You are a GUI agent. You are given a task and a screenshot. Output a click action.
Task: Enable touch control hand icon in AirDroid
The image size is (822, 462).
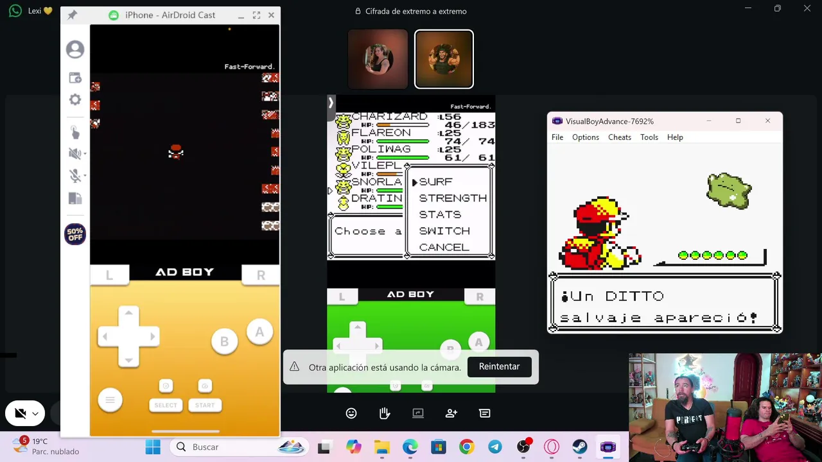click(x=75, y=132)
